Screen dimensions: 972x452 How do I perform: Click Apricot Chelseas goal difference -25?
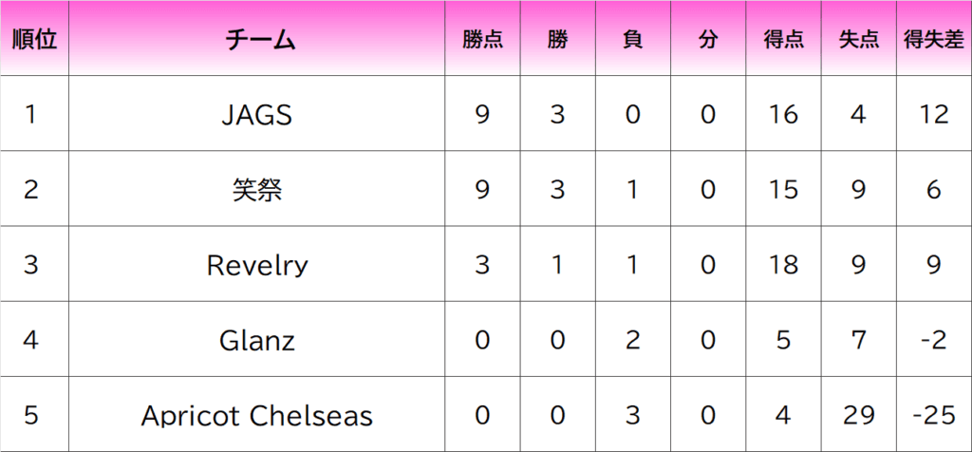[x=934, y=415]
